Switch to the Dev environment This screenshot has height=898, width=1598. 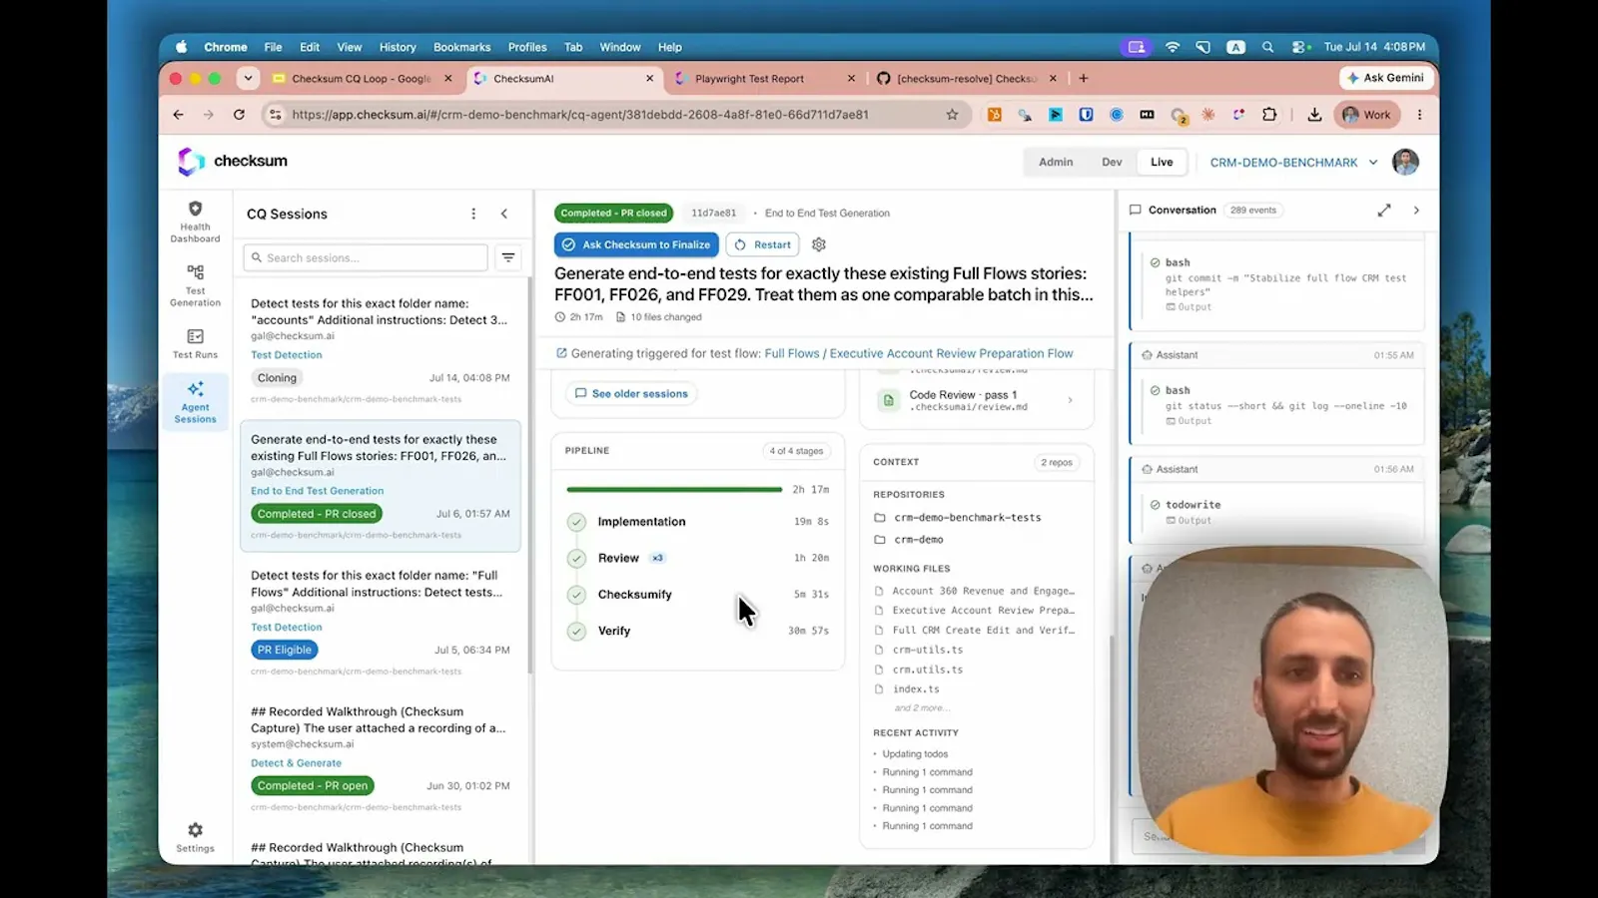1112,162
